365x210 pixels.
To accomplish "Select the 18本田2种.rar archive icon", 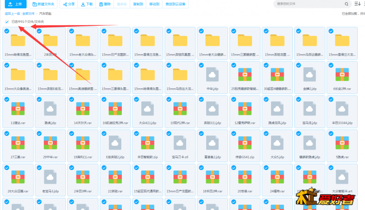I will pos(212,177).
